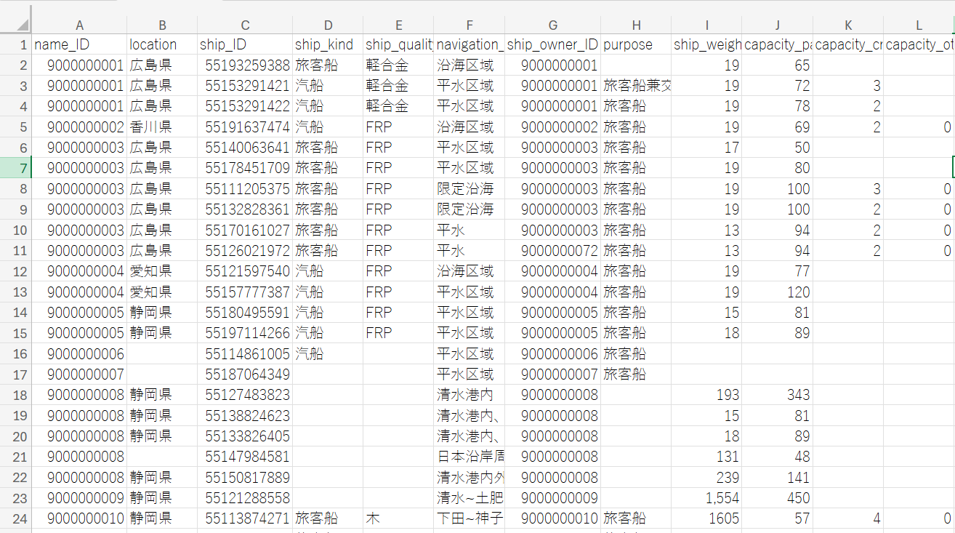
Task: Select column I header
Action: pyautogui.click(x=706, y=25)
